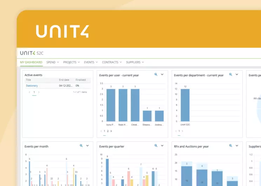The width and height of the screenshot is (261, 186).
Task: Select page 1 in Active events pager
Action: click(x=34, y=92)
